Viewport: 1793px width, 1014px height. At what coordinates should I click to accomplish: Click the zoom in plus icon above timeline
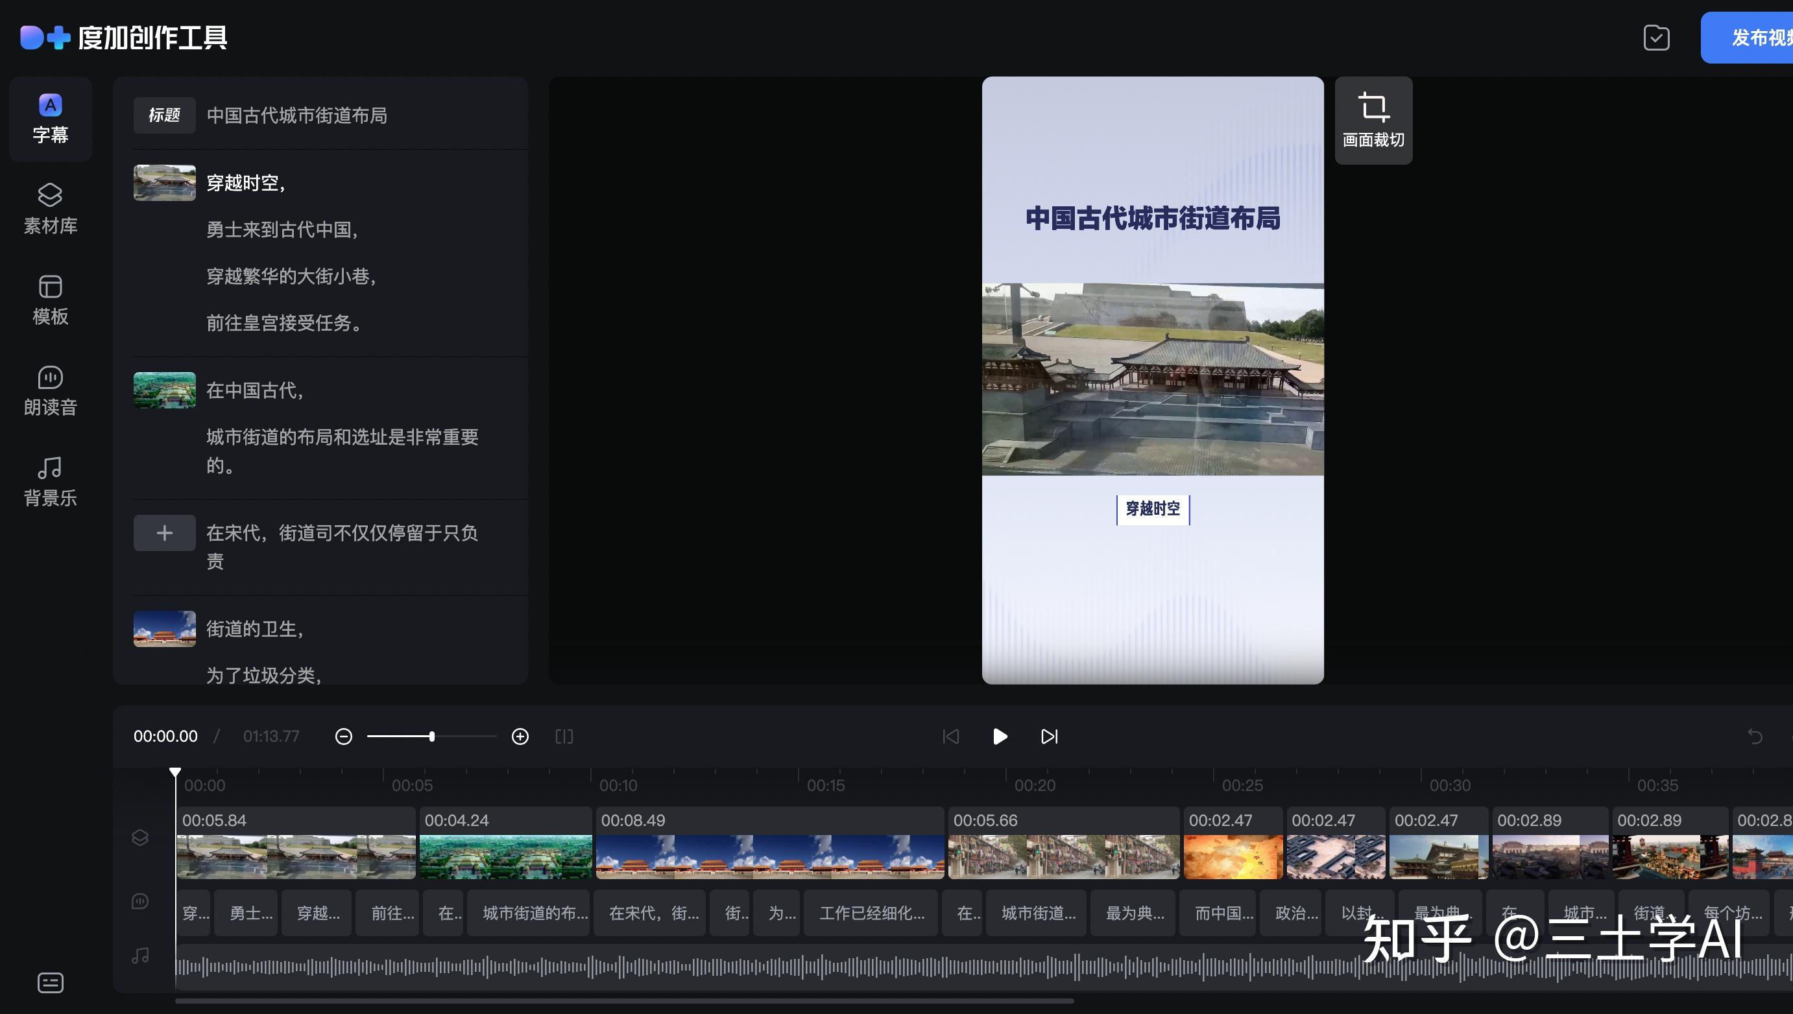click(x=520, y=735)
